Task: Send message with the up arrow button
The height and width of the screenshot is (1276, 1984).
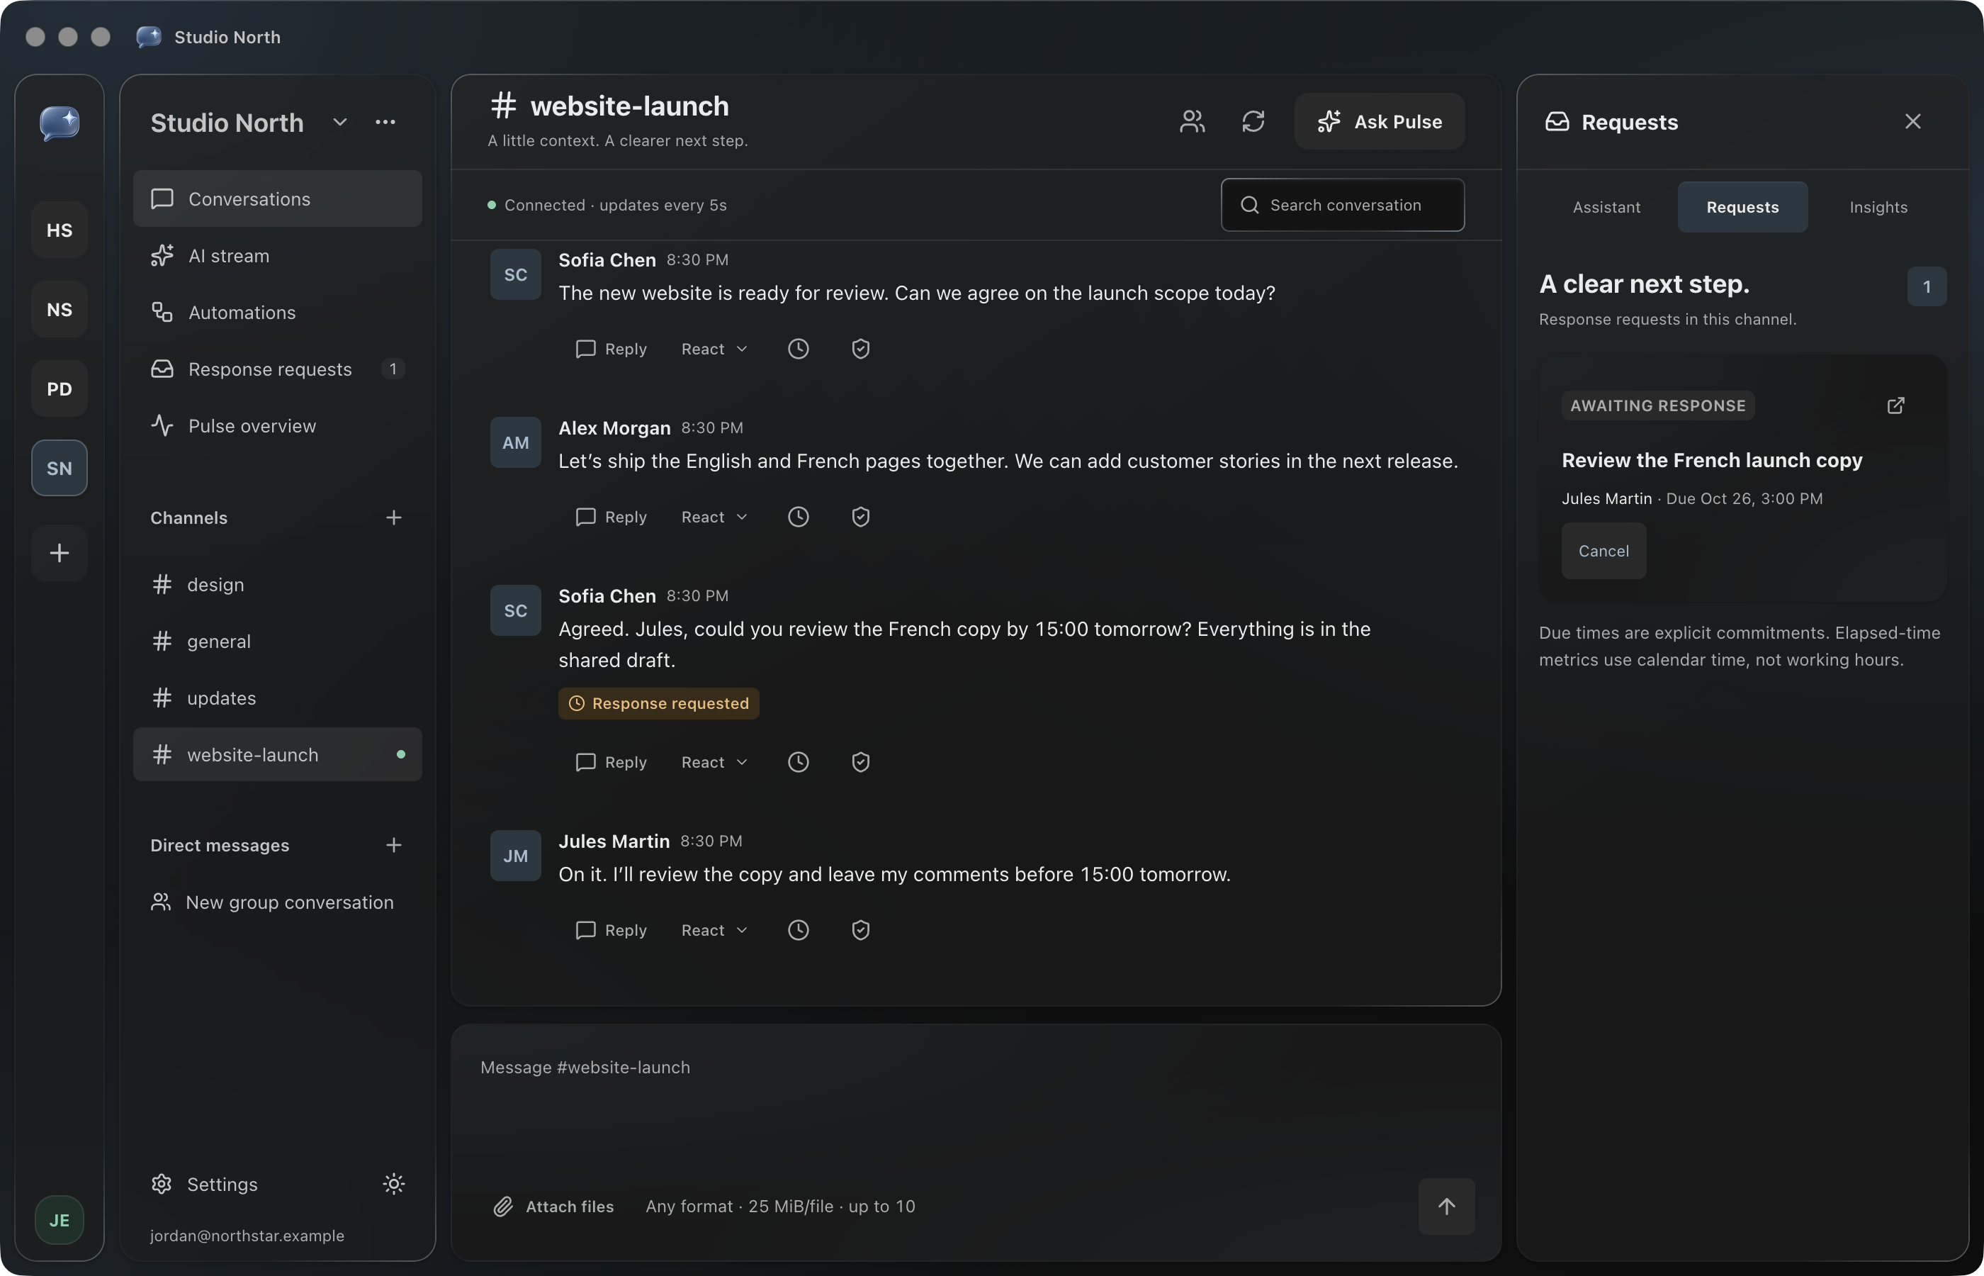Action: point(1447,1207)
